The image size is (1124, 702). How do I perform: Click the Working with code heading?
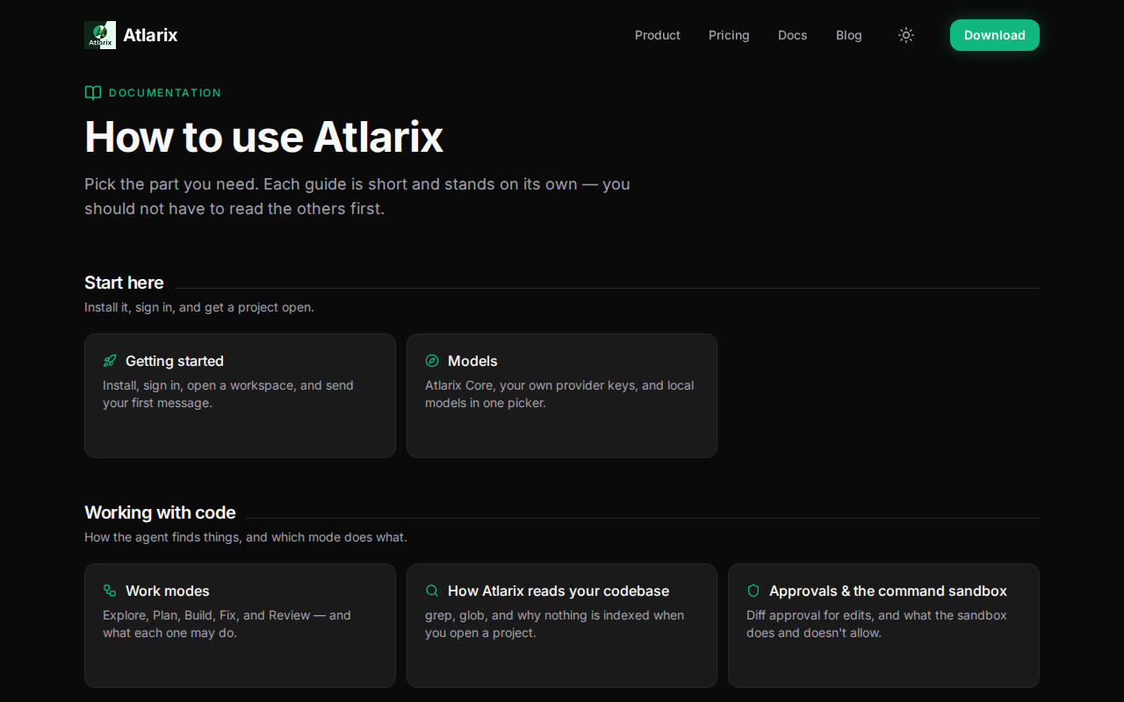[160, 512]
